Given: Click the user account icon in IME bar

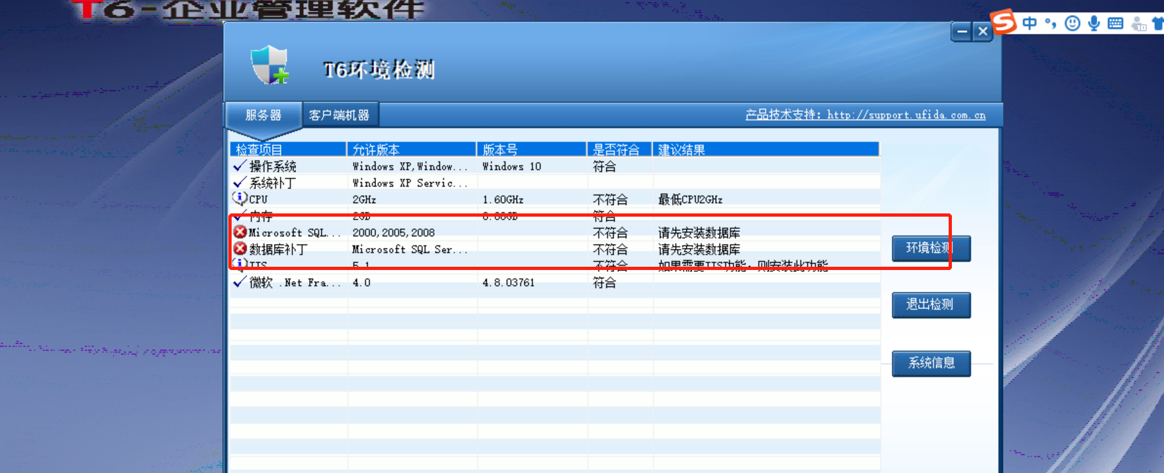Looking at the screenshot, I should tap(1139, 24).
